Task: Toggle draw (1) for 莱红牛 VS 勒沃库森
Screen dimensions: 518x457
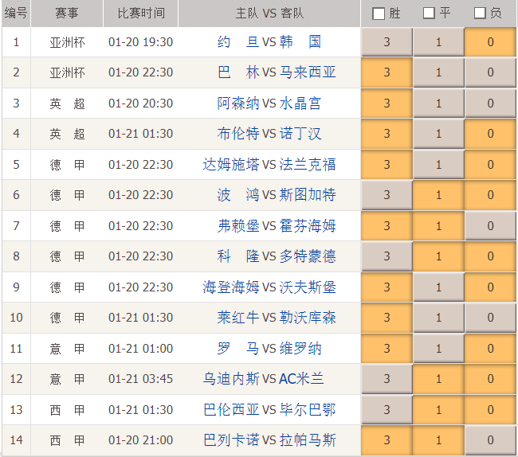Action: pyautogui.click(x=439, y=318)
